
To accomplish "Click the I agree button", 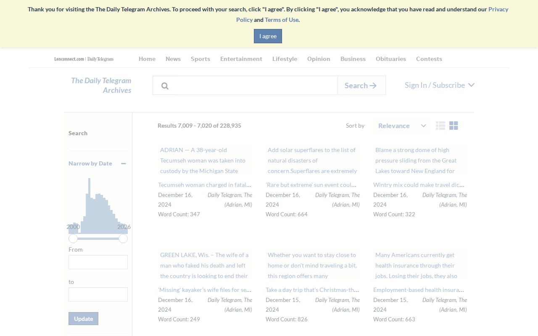I will coord(268,36).
